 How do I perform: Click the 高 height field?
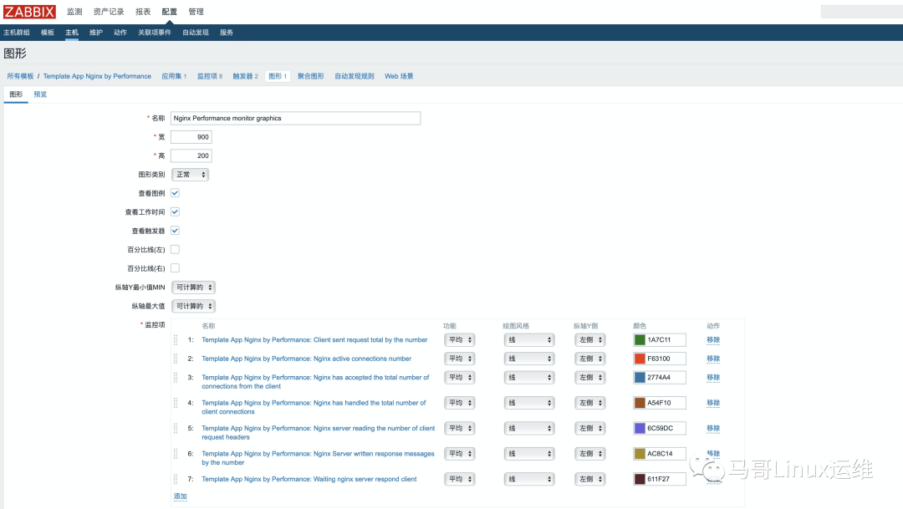tap(191, 155)
